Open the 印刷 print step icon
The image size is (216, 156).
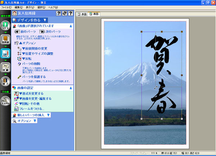tap(5, 68)
